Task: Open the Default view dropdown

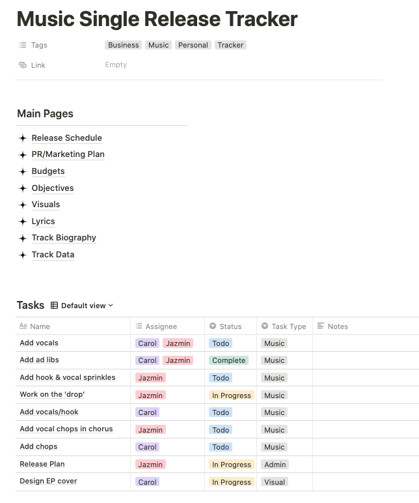Action: click(87, 306)
